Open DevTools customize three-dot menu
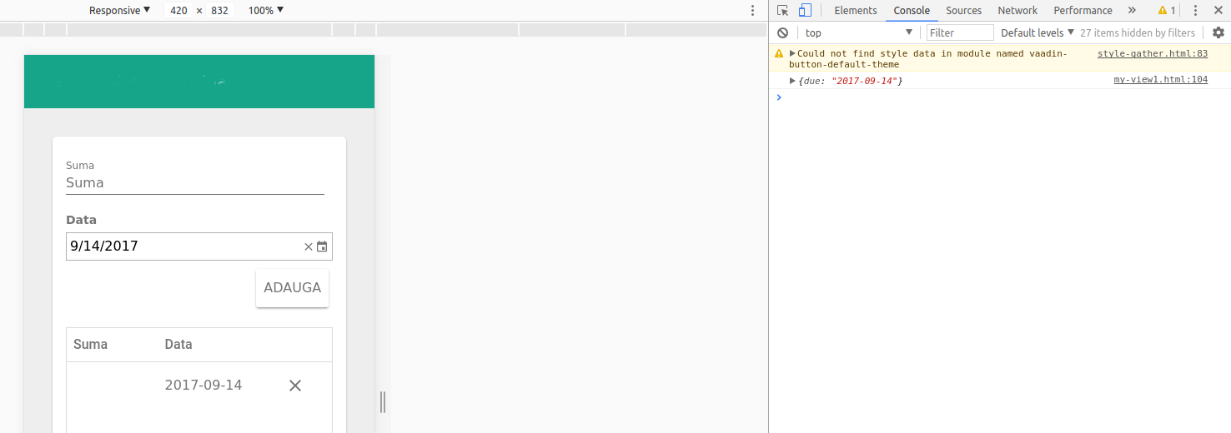 (x=1195, y=11)
